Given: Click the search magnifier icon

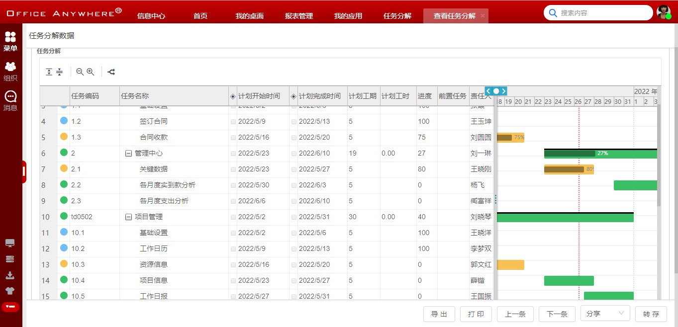Looking at the screenshot, I should tap(553, 13).
